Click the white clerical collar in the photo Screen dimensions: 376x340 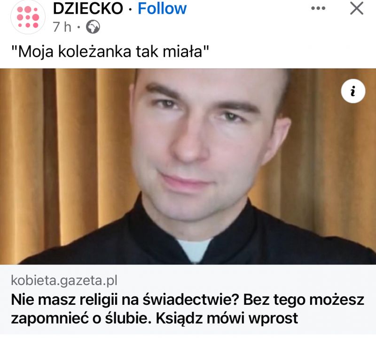coord(194,250)
